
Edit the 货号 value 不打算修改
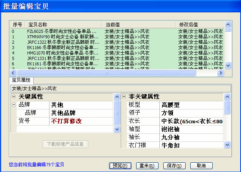pyautogui.click(x=81, y=121)
